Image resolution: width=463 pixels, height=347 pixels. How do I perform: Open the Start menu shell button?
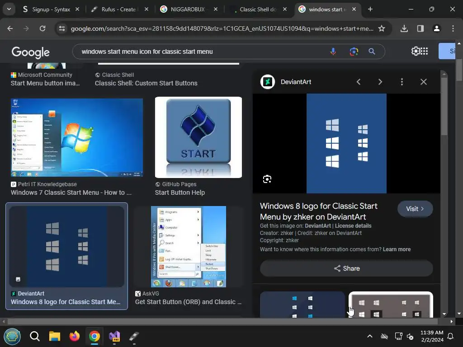click(12, 336)
